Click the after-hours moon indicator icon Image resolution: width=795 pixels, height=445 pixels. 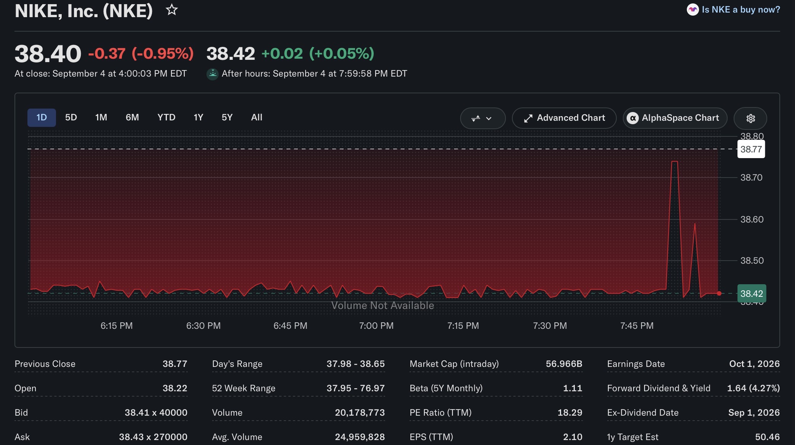point(213,74)
